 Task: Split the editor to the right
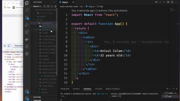point(172,2)
